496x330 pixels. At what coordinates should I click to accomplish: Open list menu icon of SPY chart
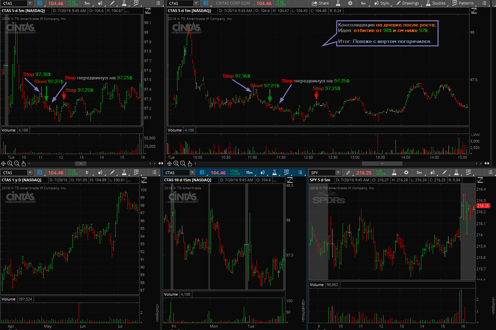click(490, 172)
